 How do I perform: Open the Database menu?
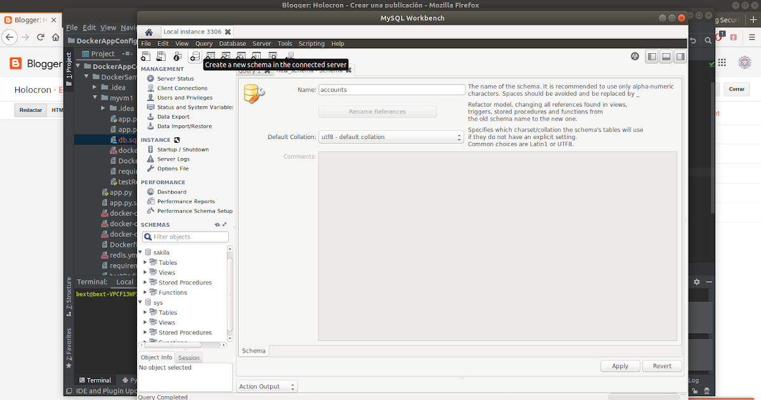(232, 43)
